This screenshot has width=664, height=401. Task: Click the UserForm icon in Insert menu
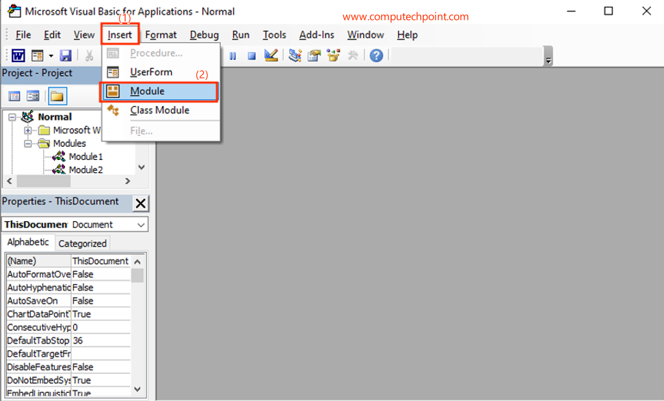pyautogui.click(x=113, y=72)
